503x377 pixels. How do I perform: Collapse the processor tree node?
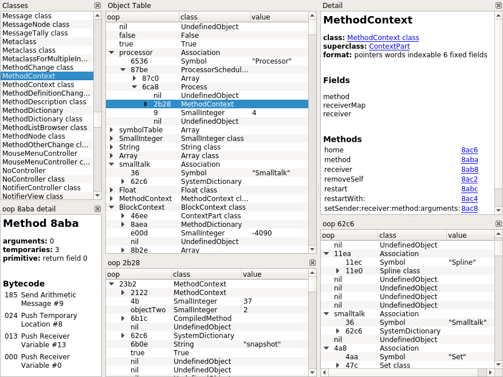(x=111, y=53)
